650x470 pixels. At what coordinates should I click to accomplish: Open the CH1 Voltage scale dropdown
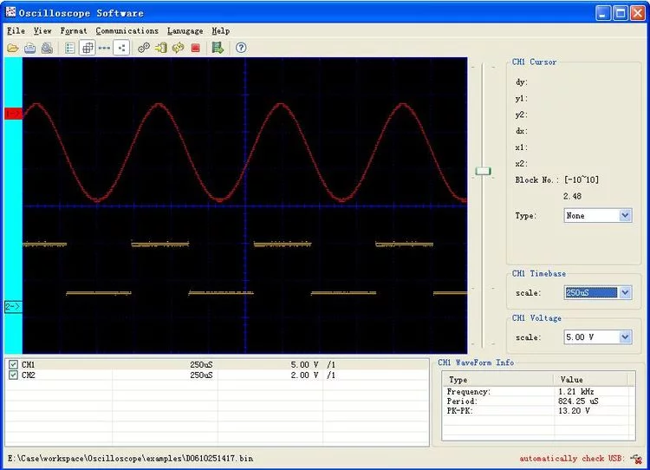(x=598, y=337)
